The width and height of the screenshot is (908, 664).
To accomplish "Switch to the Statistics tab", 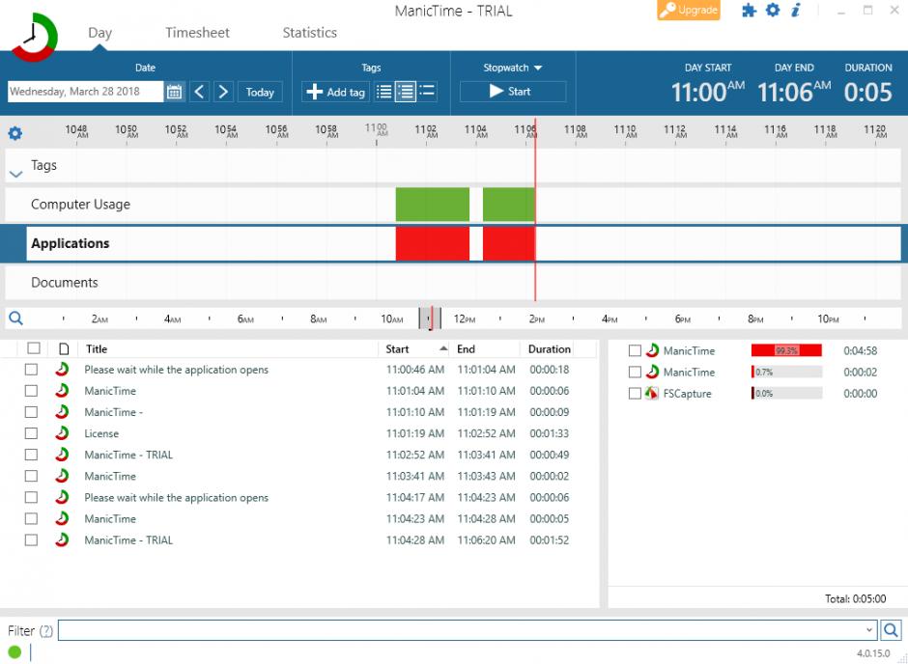I will click(310, 33).
